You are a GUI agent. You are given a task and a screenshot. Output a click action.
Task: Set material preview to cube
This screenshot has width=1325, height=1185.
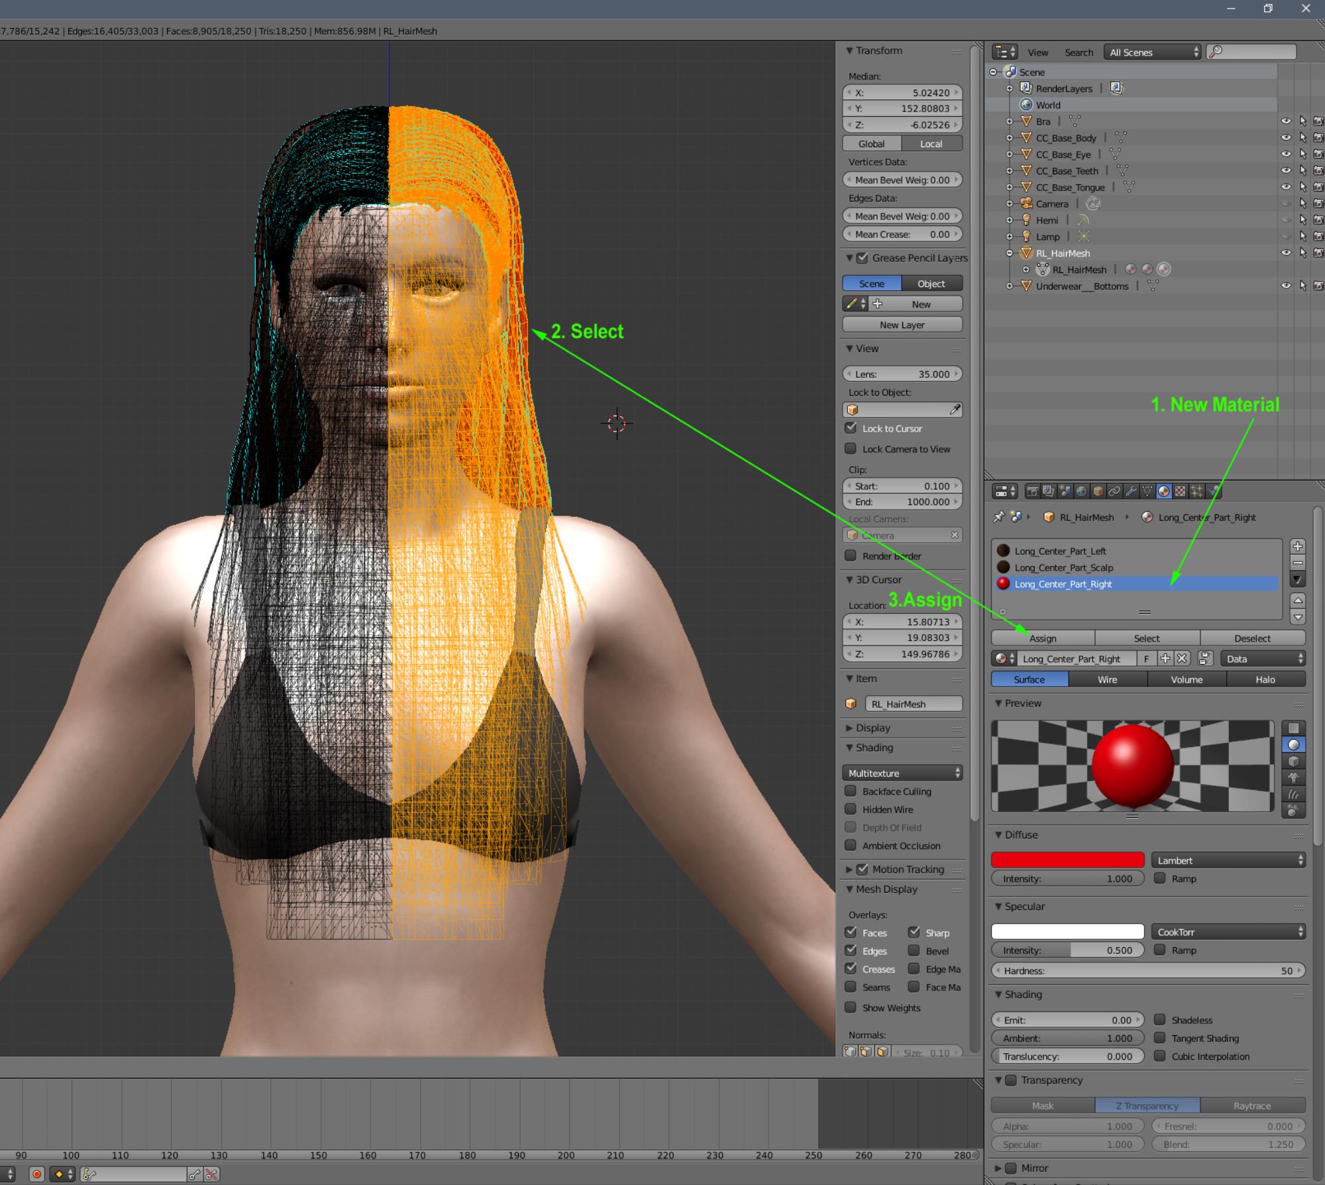[x=1293, y=762]
